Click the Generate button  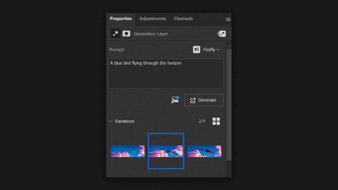pos(204,100)
